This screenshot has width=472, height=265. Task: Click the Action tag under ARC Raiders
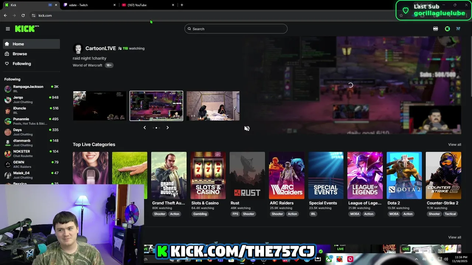(x=292, y=214)
